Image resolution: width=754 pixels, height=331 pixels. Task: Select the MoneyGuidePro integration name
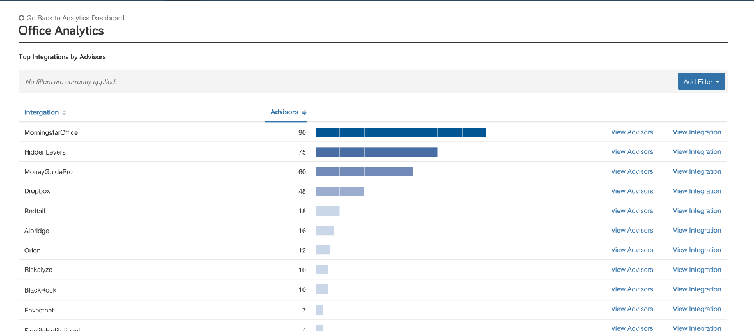tap(49, 172)
